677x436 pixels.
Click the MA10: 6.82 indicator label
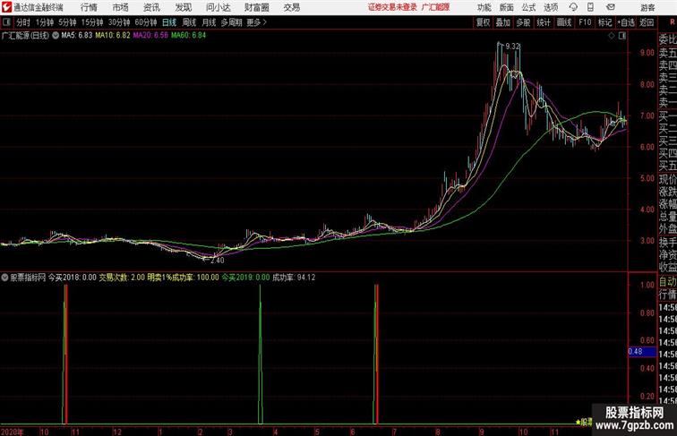(x=113, y=36)
